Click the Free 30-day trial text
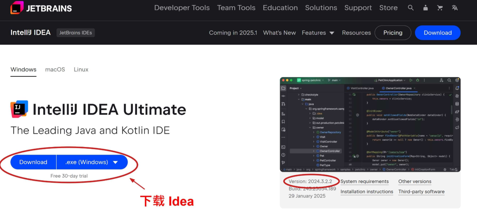 69,176
